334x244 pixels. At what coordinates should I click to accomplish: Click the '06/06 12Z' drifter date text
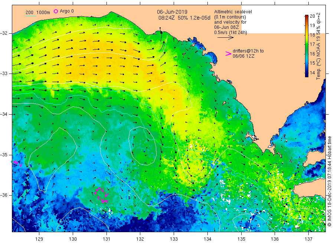click(243, 56)
